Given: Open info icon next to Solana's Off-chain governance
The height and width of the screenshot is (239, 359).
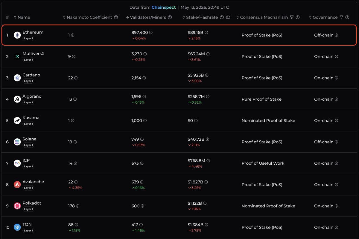Looking at the screenshot, I should click(x=337, y=142).
